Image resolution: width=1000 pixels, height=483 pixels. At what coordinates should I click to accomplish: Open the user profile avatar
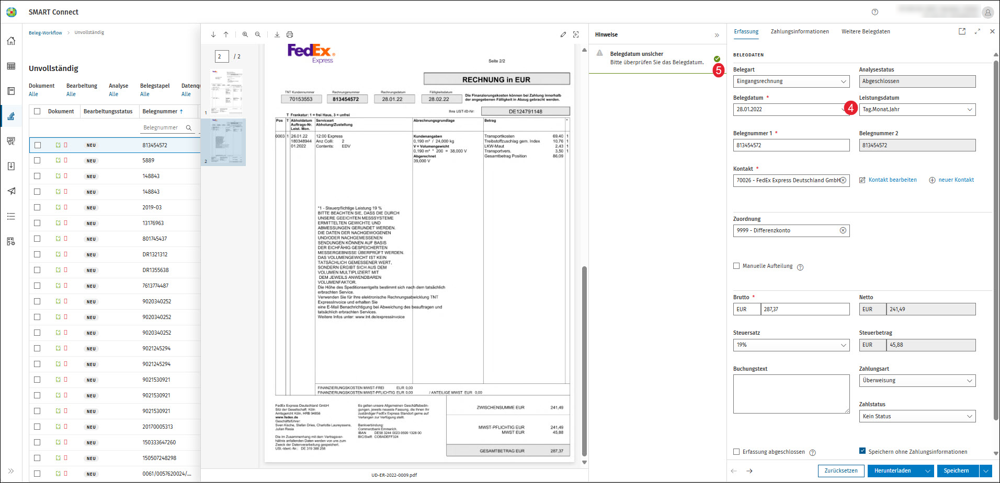987,12
